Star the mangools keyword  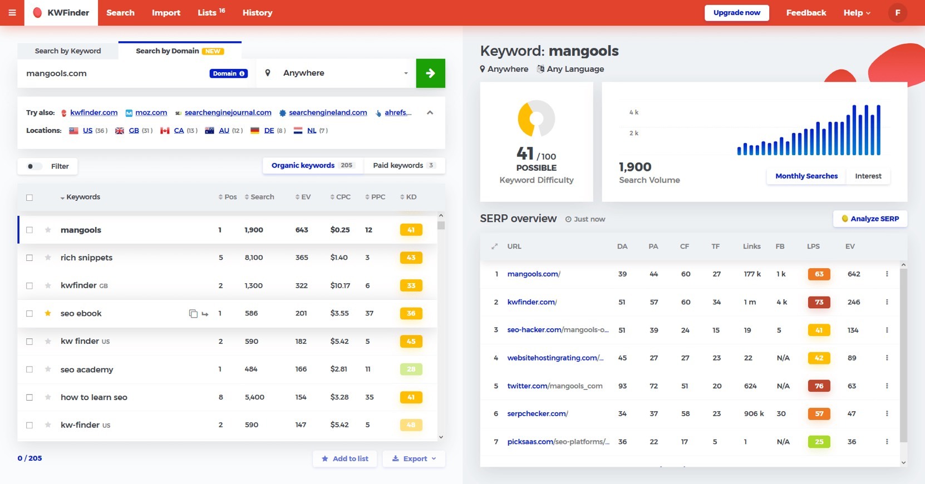tap(48, 230)
